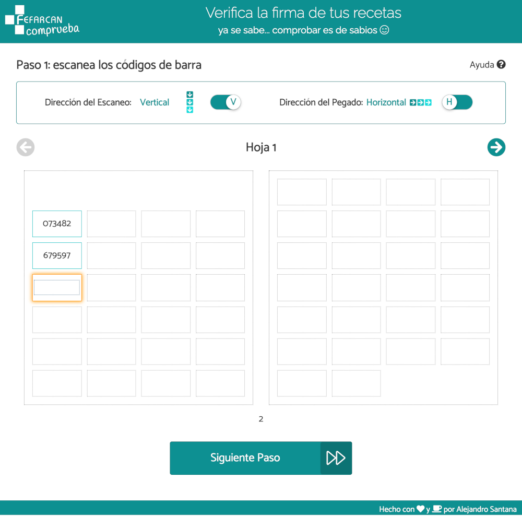Click the horizontal right-arrows paste direction icon
522x516 pixels.
(421, 102)
